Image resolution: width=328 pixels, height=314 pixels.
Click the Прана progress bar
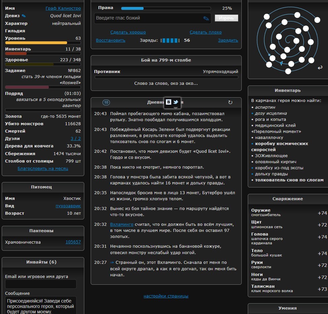tap(166, 8)
